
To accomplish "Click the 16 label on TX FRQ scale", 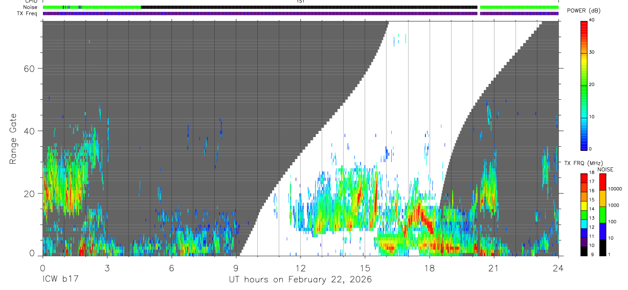I will 591,191.
